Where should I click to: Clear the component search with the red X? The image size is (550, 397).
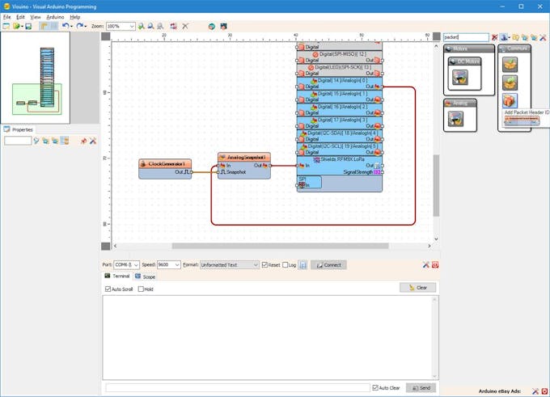(x=494, y=37)
